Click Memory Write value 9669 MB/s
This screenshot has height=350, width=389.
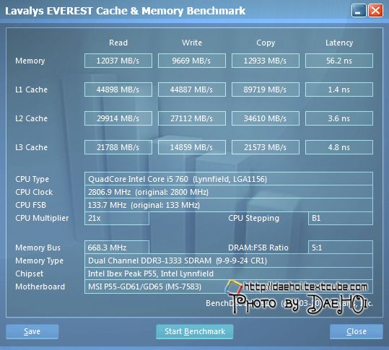click(192, 61)
